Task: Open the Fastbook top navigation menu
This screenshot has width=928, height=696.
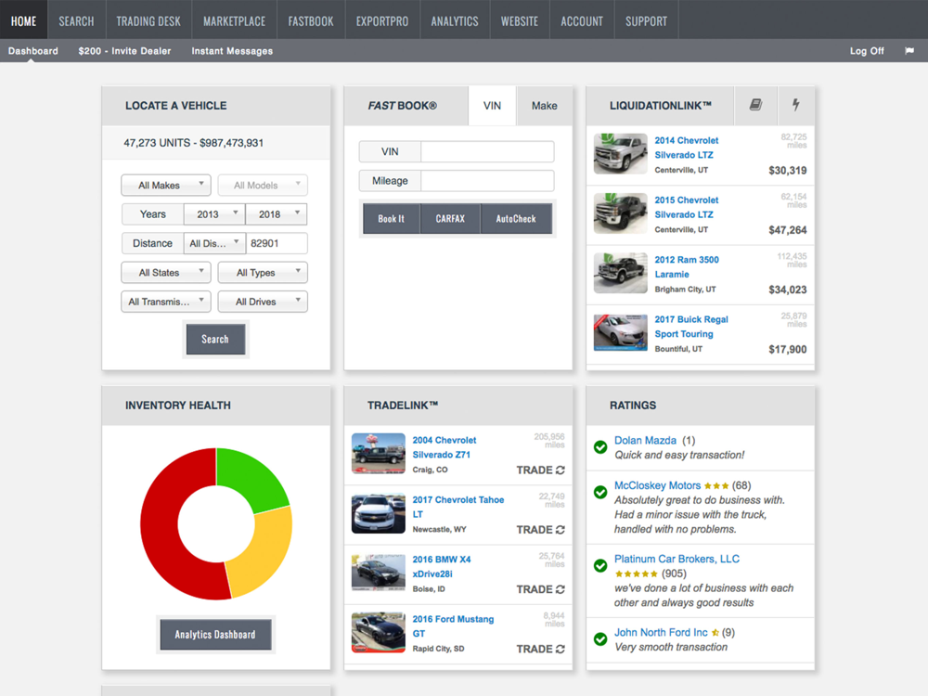Action: [311, 21]
